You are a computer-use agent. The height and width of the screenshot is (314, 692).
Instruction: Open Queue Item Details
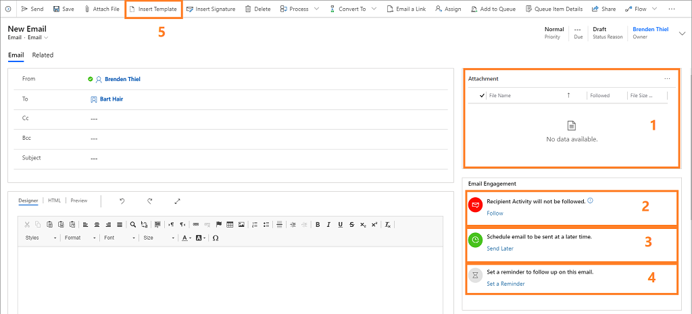tap(554, 9)
